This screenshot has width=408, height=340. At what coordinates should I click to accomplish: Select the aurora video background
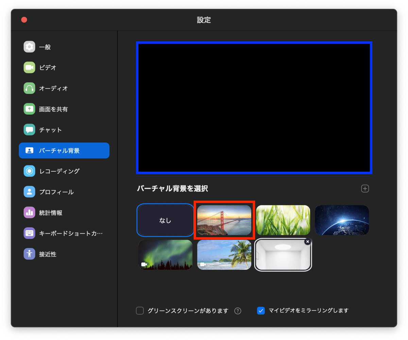point(165,255)
